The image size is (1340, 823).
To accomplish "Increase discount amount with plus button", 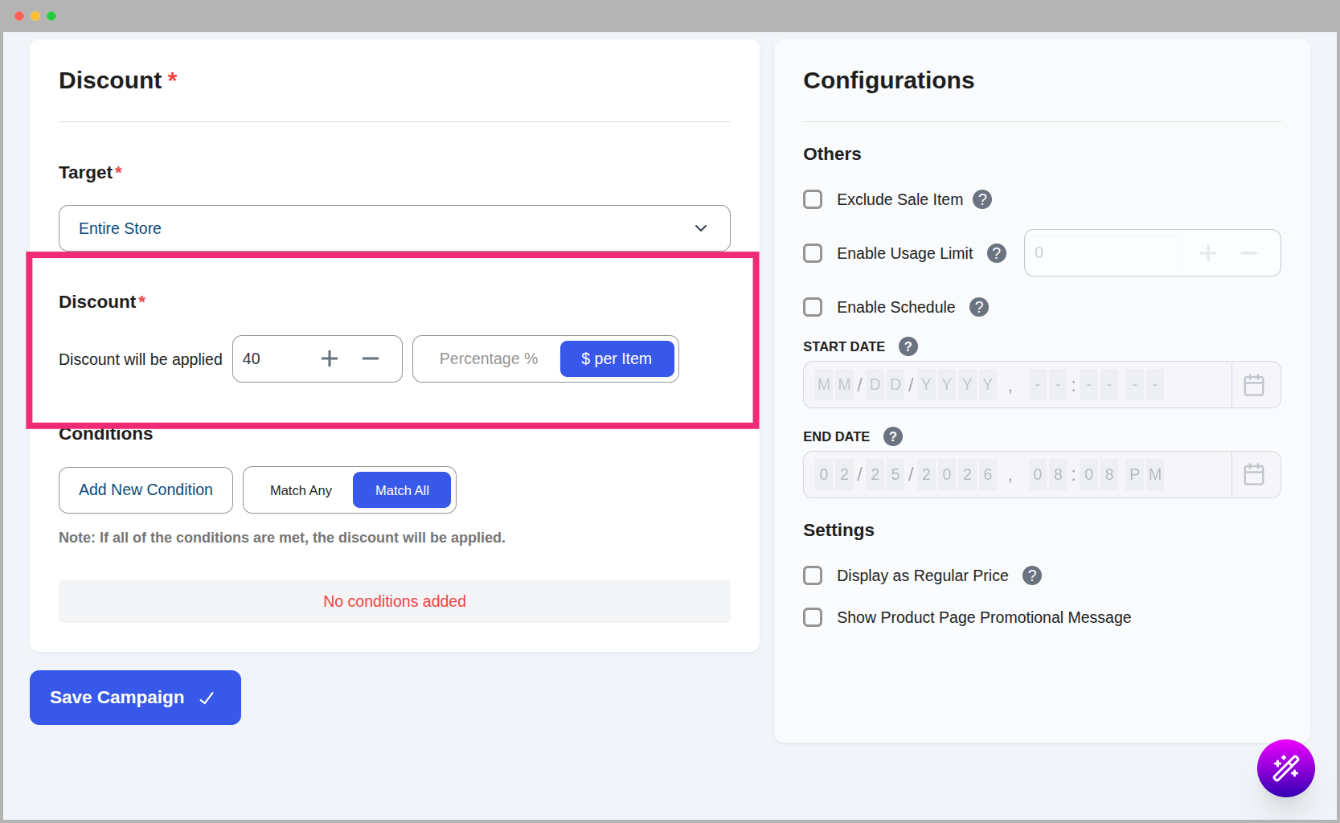I will 330,358.
